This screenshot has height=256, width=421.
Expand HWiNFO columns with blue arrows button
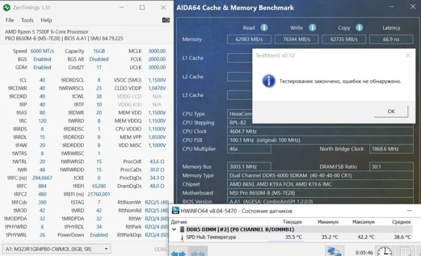(178, 252)
